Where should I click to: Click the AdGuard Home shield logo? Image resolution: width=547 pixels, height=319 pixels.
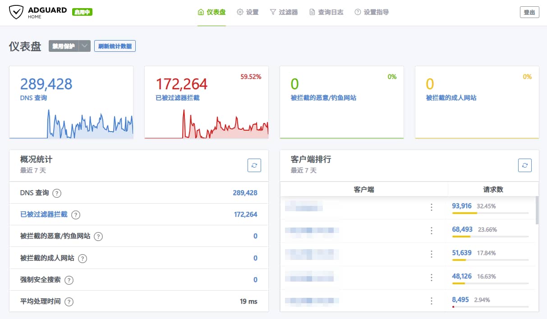[16, 12]
